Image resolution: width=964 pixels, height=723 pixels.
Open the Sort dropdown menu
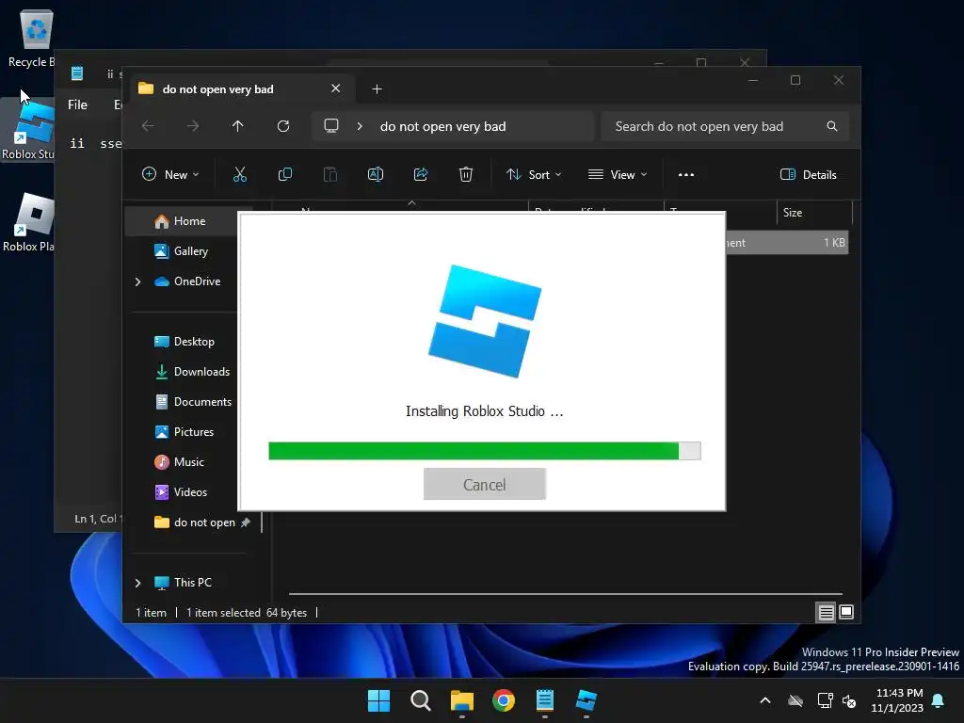tap(534, 174)
